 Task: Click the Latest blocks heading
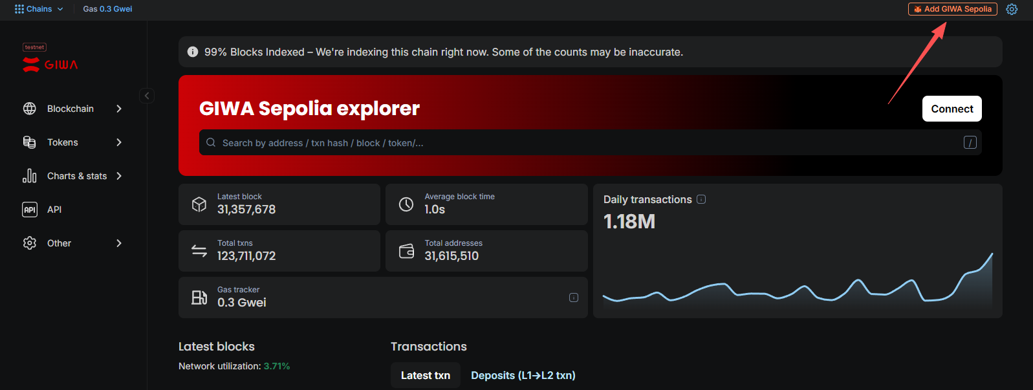(217, 347)
